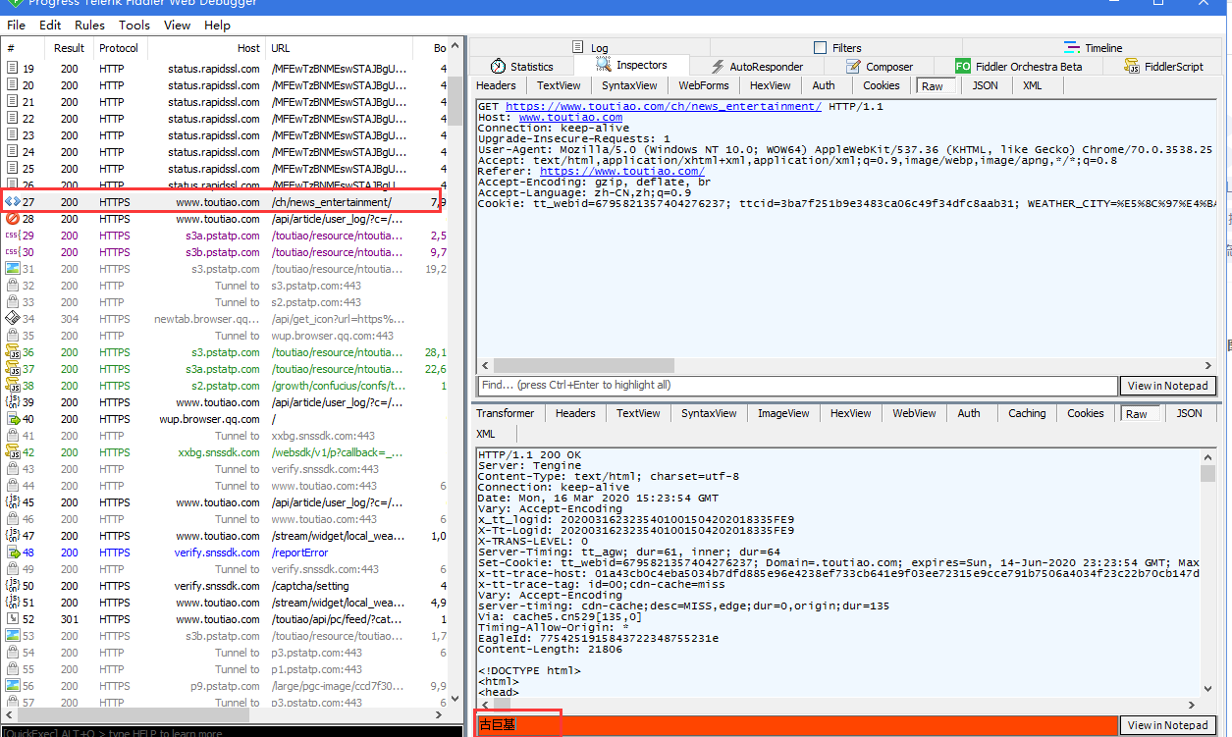Click the Referer toutiao.com link
Viewport: 1232px width, 737px height.
621,171
